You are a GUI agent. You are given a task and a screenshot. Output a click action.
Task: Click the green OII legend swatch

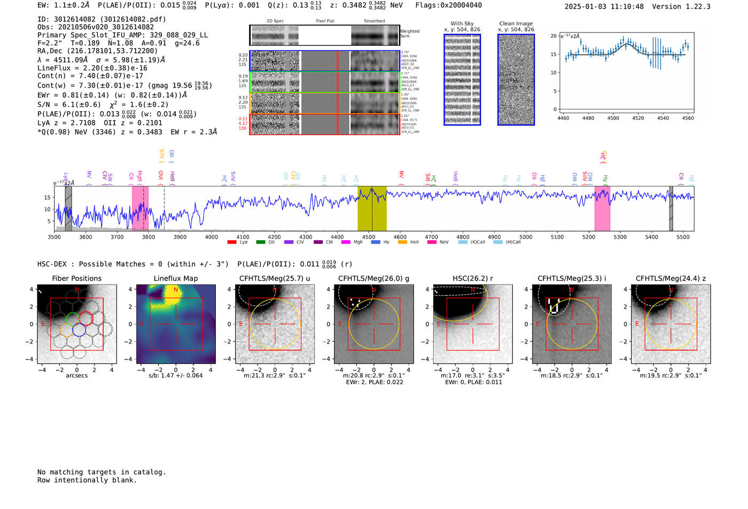(x=260, y=242)
